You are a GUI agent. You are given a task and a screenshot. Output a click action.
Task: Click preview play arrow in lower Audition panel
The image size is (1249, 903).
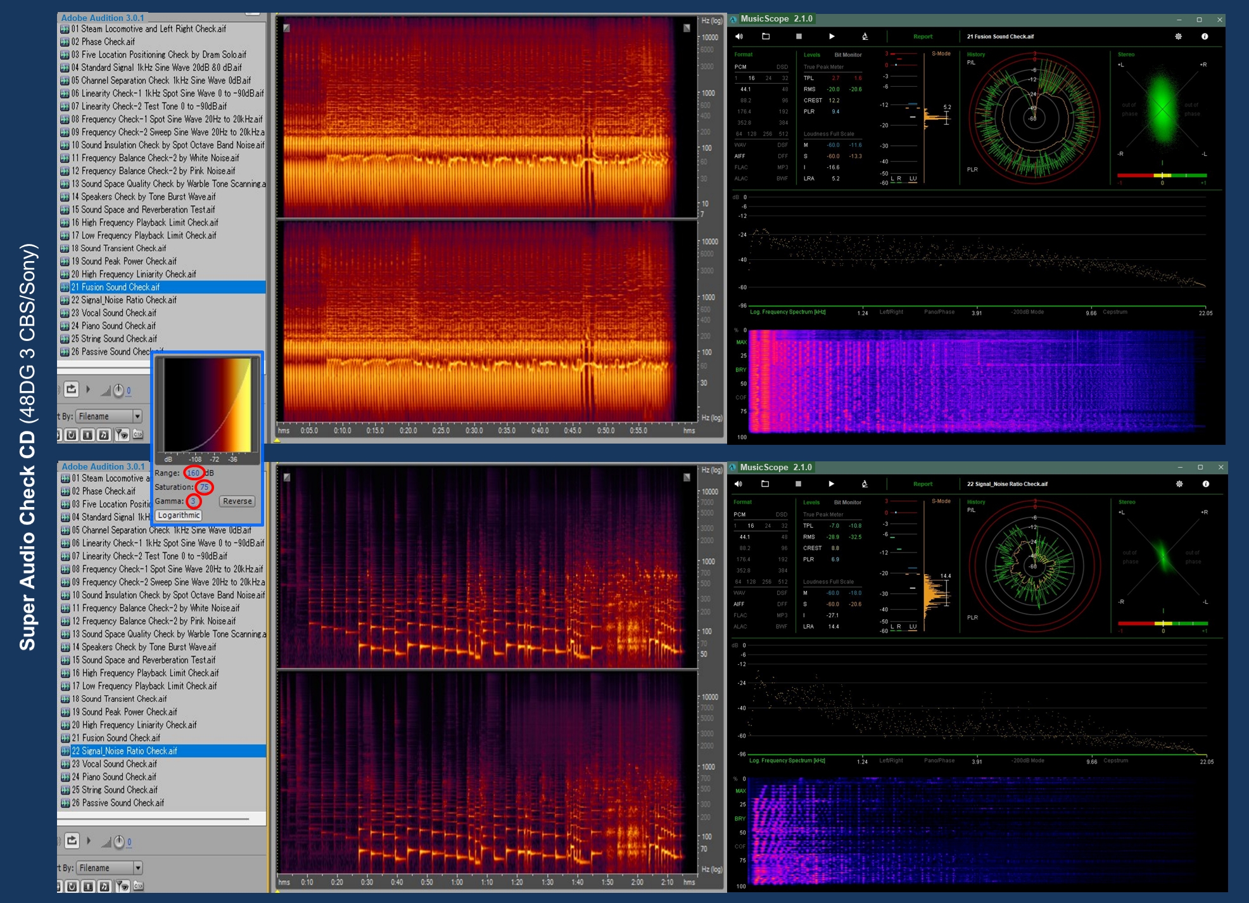click(88, 841)
